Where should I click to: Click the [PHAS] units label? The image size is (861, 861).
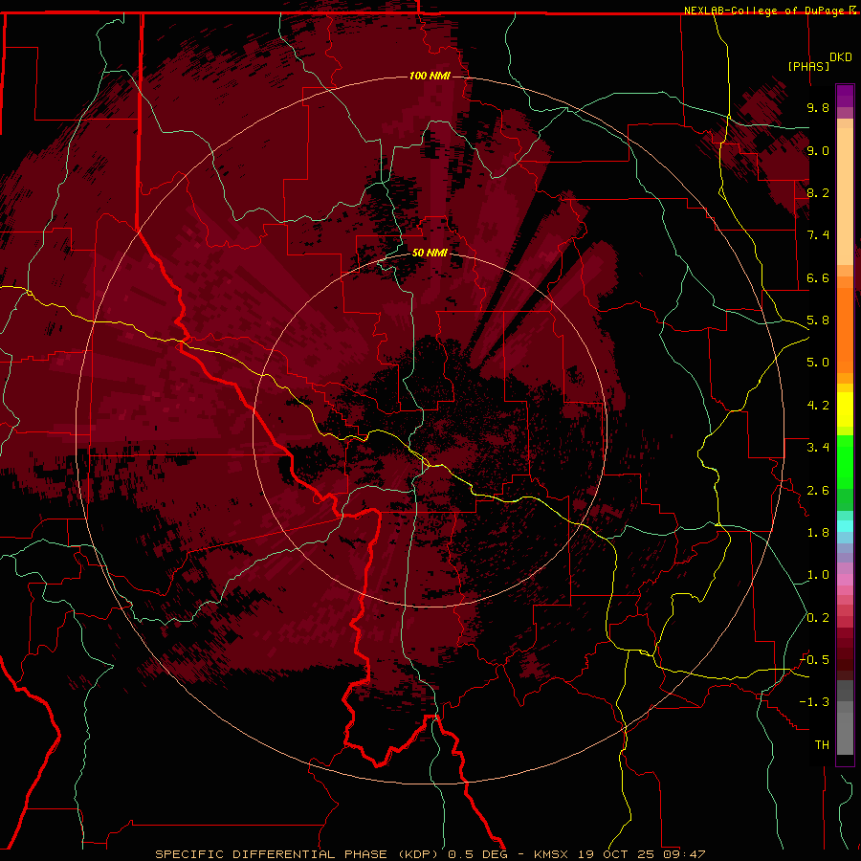(x=808, y=66)
